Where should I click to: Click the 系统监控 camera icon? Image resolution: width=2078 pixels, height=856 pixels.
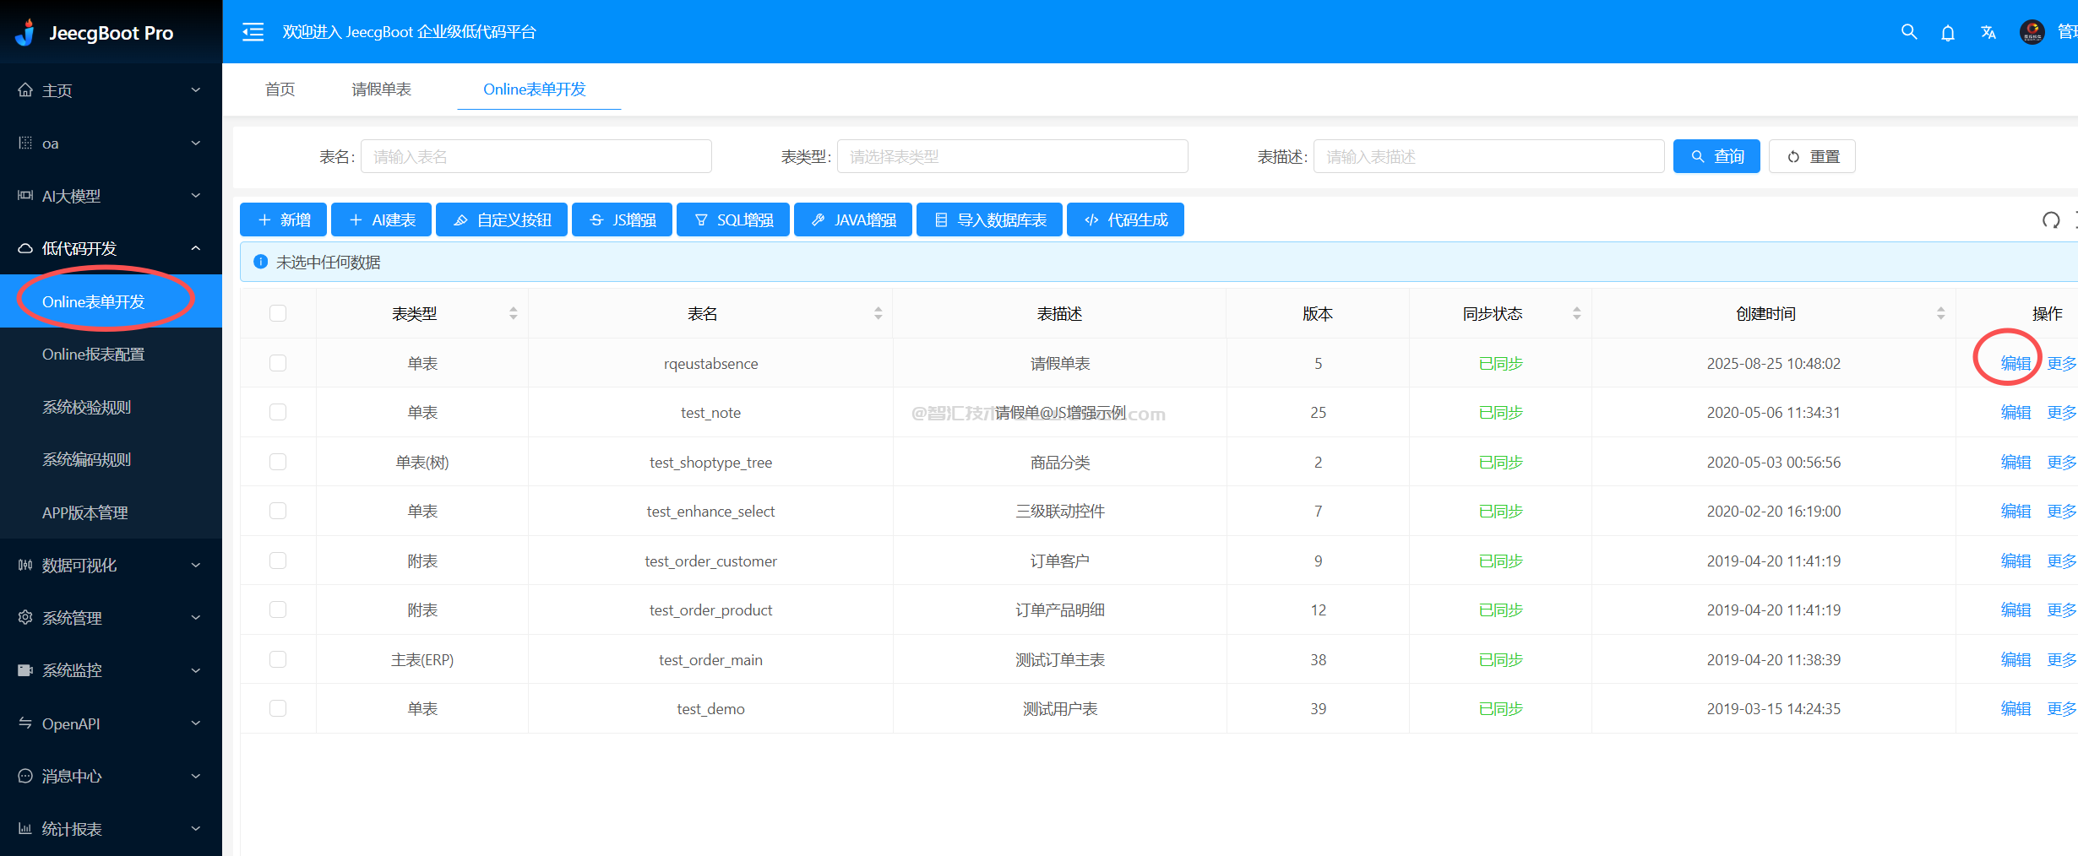25,670
